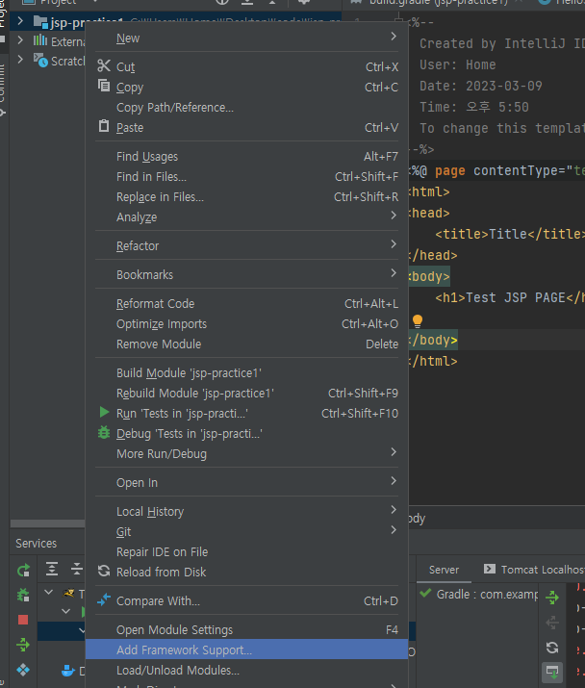Click the refresh icon in deployment panel

(552, 648)
